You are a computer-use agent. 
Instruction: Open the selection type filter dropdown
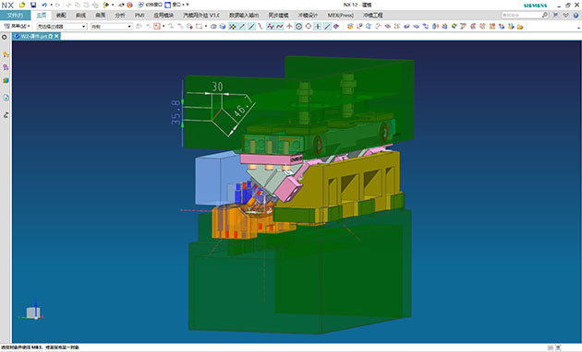coord(62,27)
